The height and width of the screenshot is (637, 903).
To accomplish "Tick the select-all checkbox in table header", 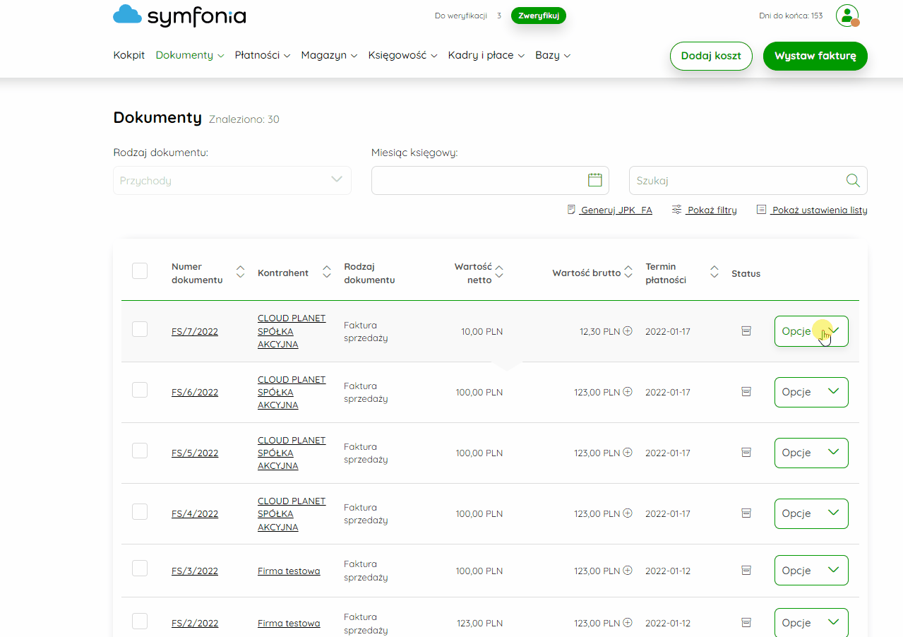I will [x=140, y=270].
